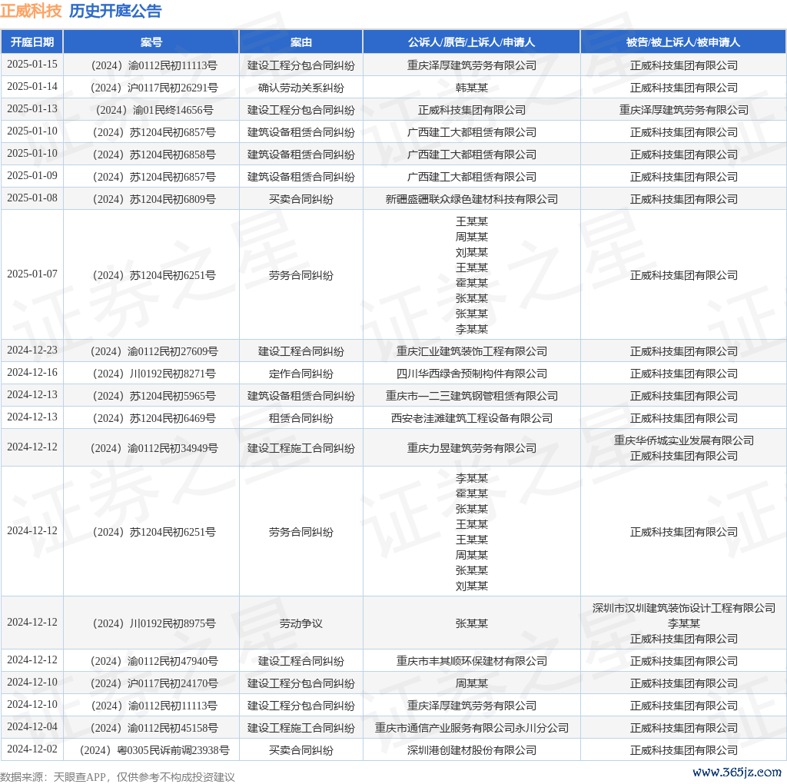787x784 pixels.
Task: Select the date cell 2025-01-14
Action: [32, 86]
